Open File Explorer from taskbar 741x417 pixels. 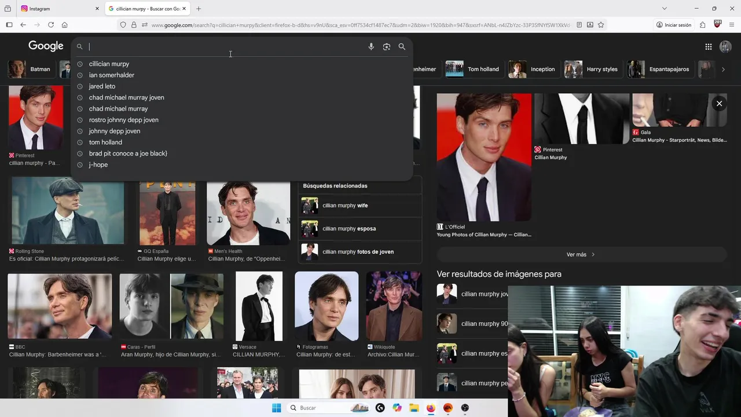tap(414, 408)
